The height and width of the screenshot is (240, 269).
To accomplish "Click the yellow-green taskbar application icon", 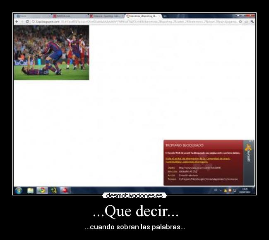I will (54, 190).
